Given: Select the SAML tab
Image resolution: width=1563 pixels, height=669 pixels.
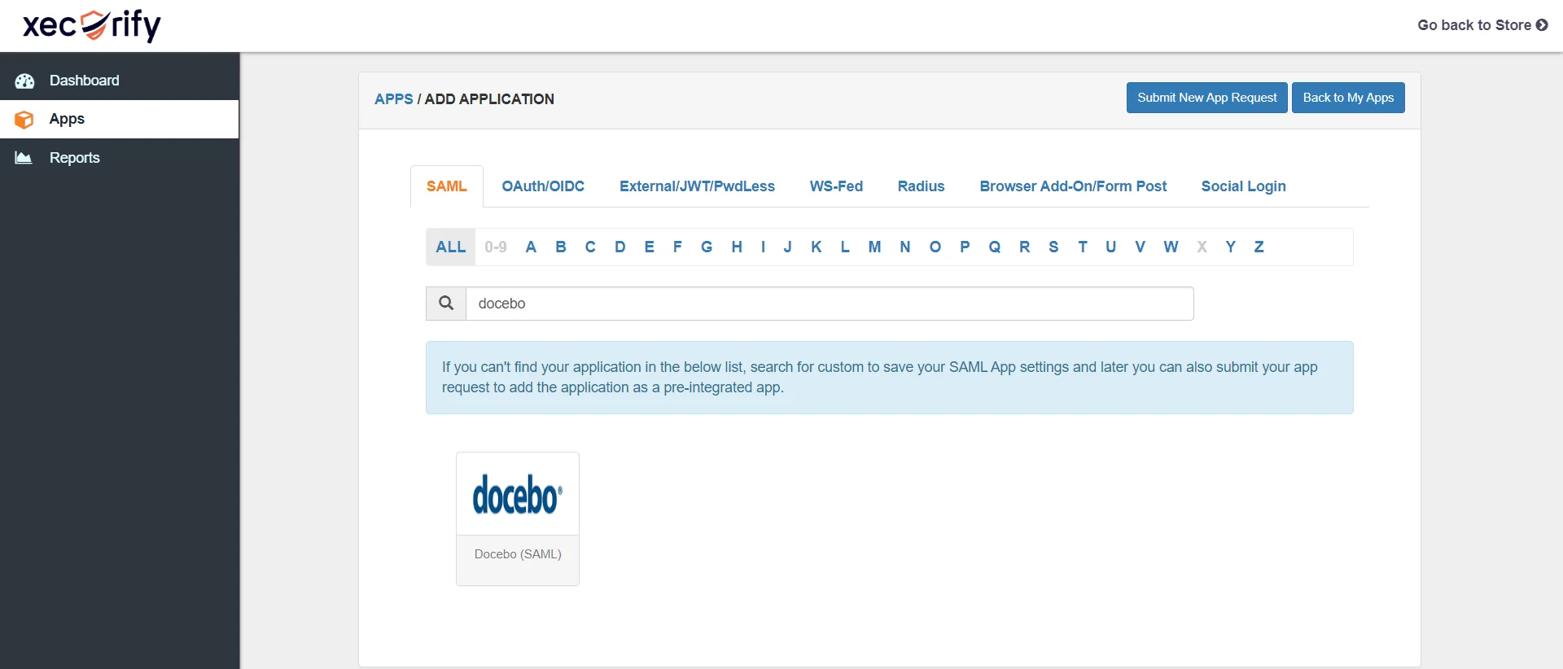Looking at the screenshot, I should click(x=447, y=186).
